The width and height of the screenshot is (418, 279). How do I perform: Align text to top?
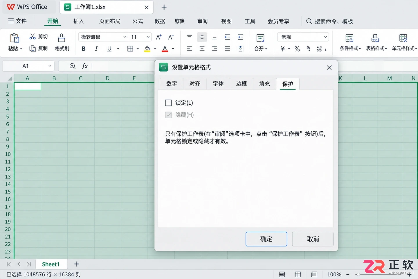pyautogui.click(x=189, y=37)
